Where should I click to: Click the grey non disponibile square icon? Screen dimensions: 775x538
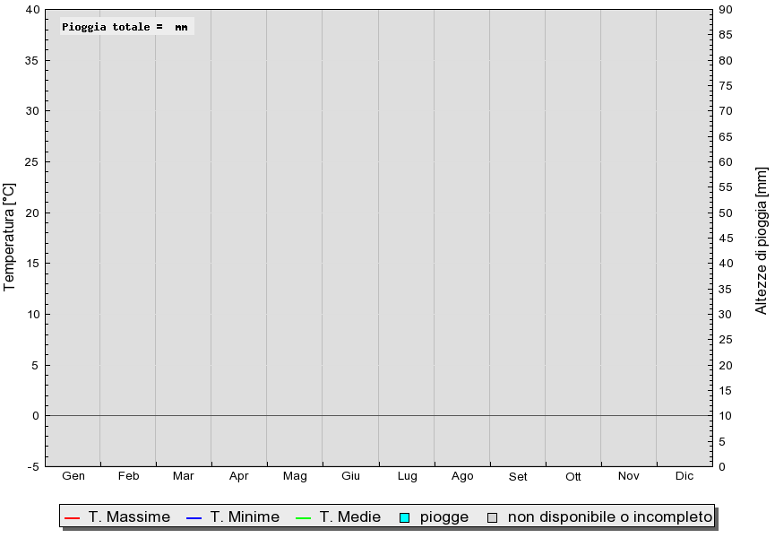492,517
